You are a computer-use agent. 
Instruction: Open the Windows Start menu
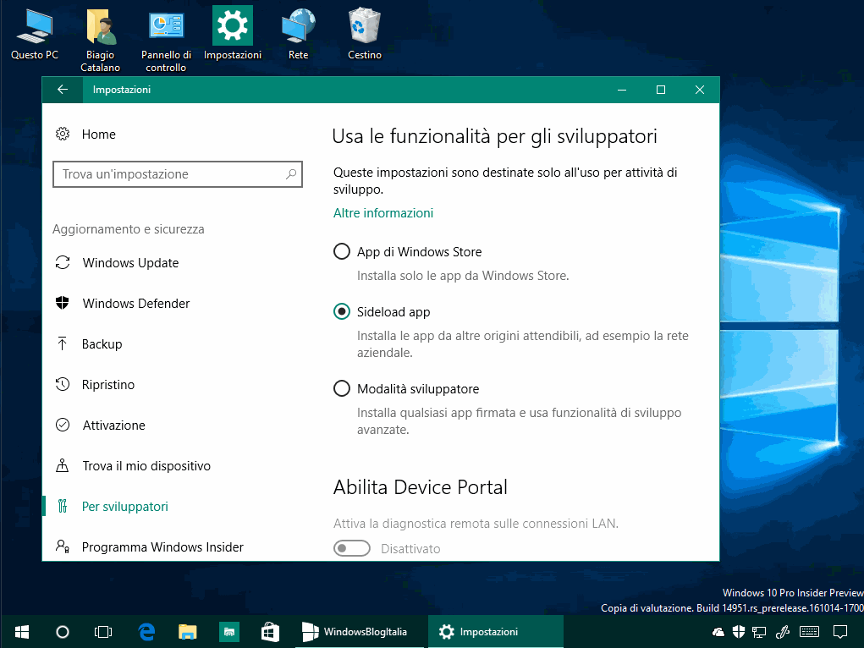click(x=22, y=631)
